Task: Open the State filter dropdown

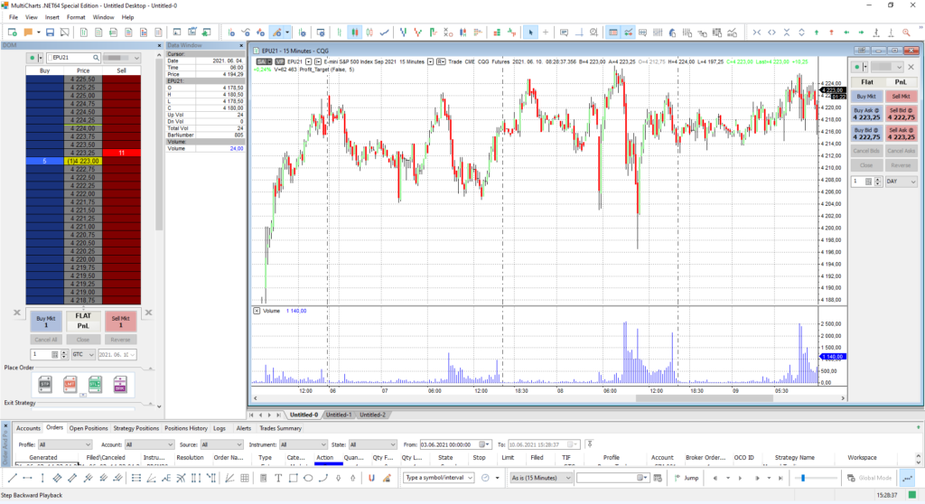Action: (373, 444)
